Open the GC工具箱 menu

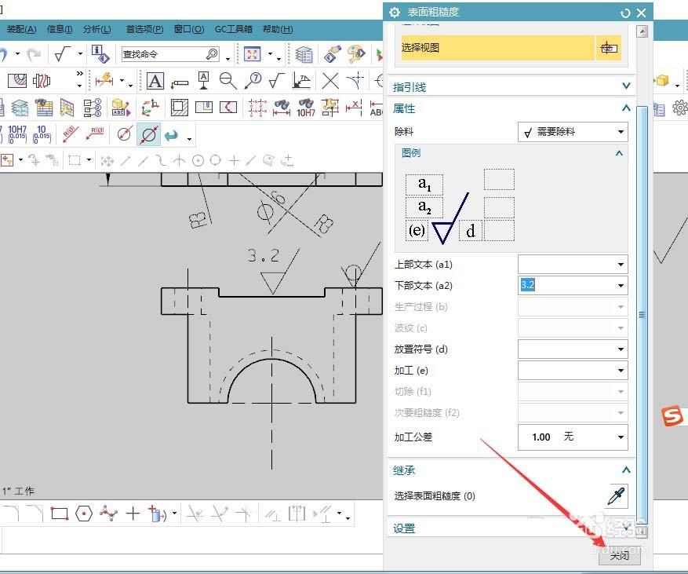tap(233, 29)
